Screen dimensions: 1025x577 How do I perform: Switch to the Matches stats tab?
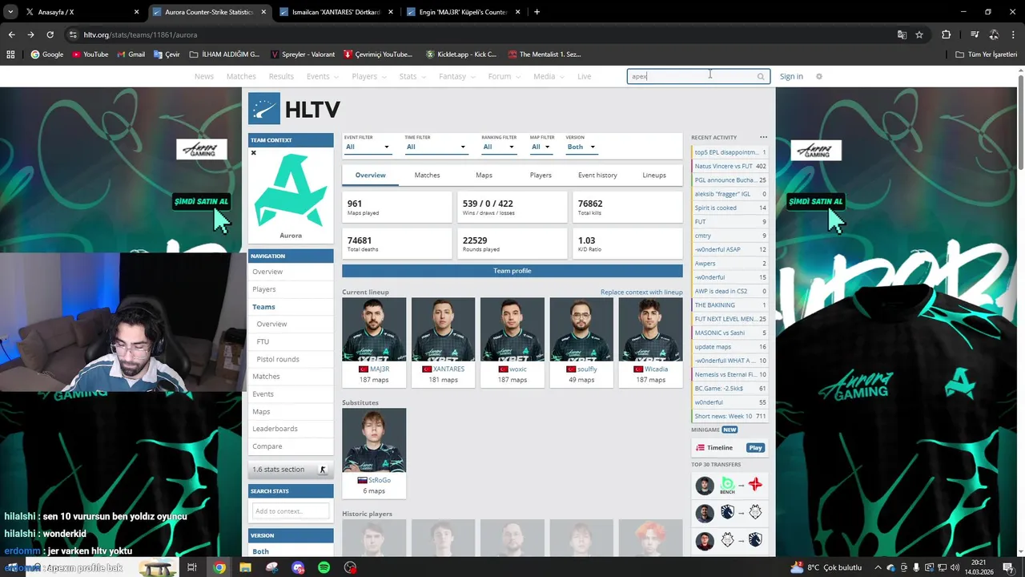[x=427, y=175]
